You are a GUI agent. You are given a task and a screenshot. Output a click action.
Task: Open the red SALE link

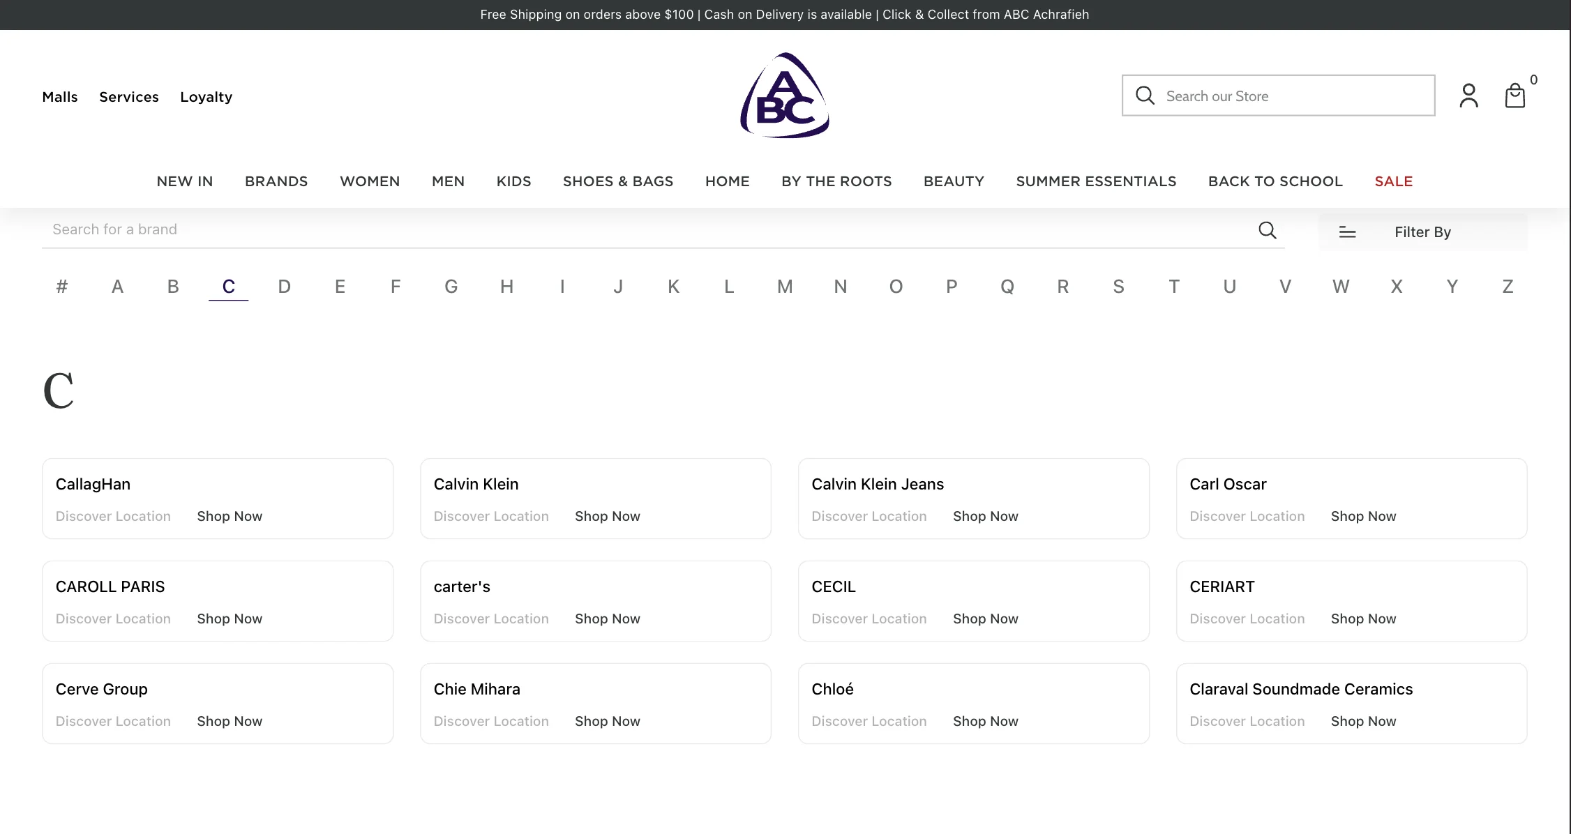pos(1394,181)
